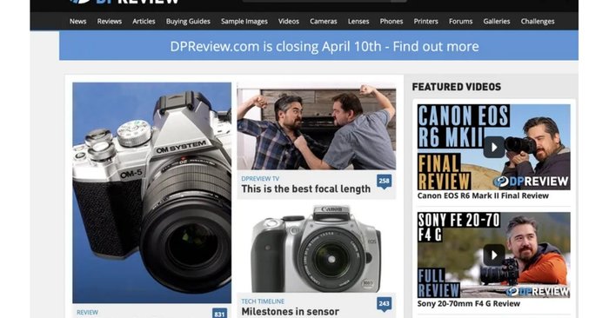This screenshot has height=318, width=609.
Task: Play the Canon EOS R6 MKII video
Action: (493, 147)
